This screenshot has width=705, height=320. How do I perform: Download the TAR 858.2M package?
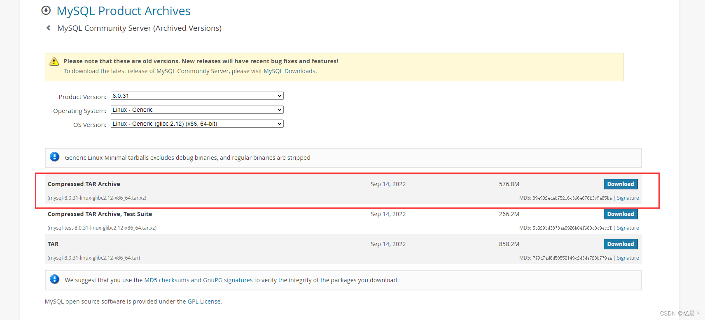(621, 244)
